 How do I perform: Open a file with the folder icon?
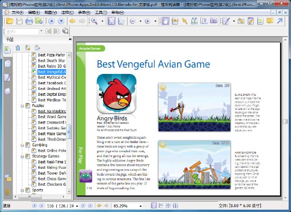click(10, 21)
